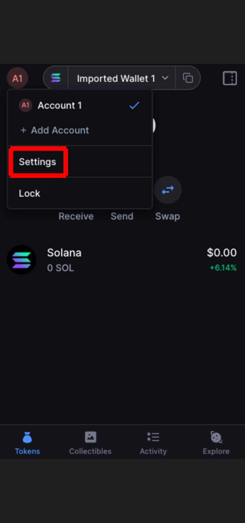Screen dimensions: 245x523
Task: Expand the Imported Wallet 1 dropdown
Action: 122,78
